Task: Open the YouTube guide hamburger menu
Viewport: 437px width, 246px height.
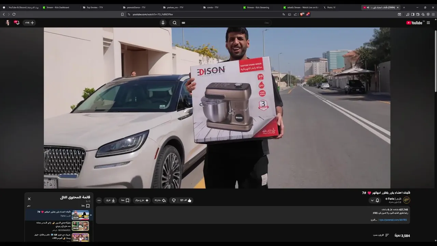Action: coord(428,23)
